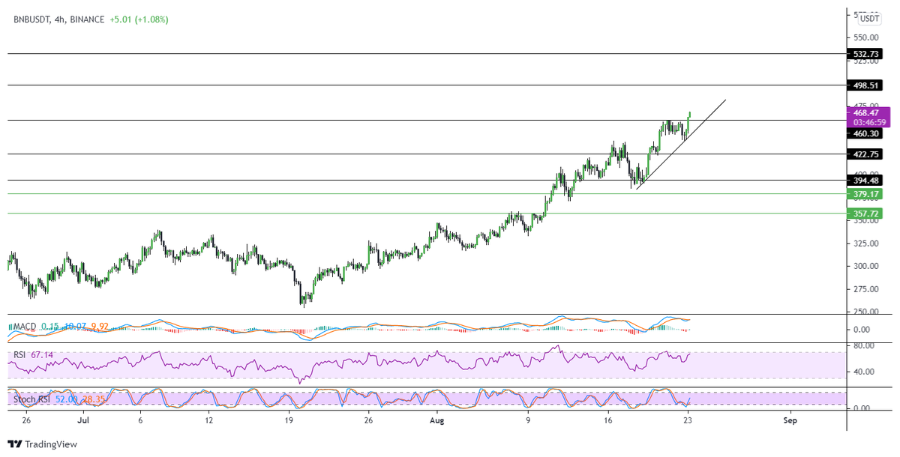Select the 498.51 price level label
900x457 pixels.
pyautogui.click(x=865, y=85)
